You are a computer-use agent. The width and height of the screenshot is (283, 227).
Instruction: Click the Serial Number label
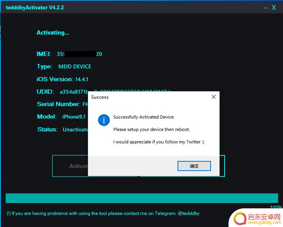pos(59,104)
